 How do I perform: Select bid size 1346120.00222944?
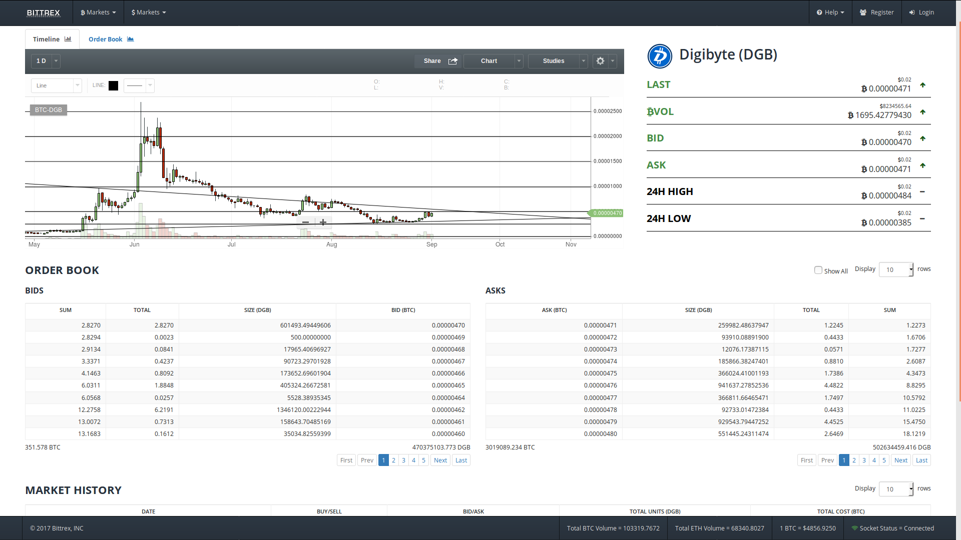[x=304, y=410]
